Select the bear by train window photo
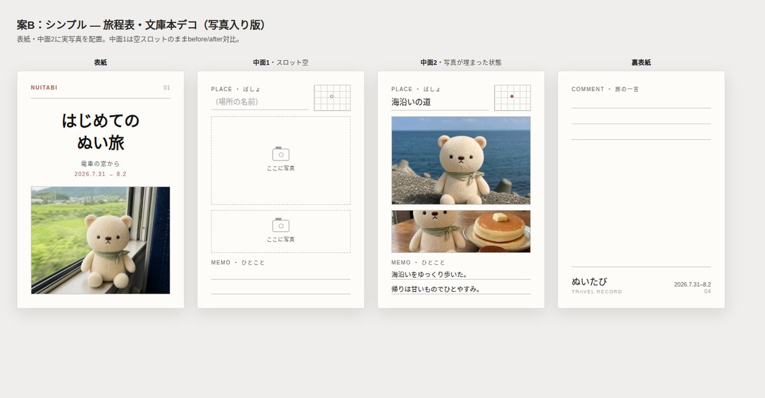The height and width of the screenshot is (398, 765). (x=101, y=240)
